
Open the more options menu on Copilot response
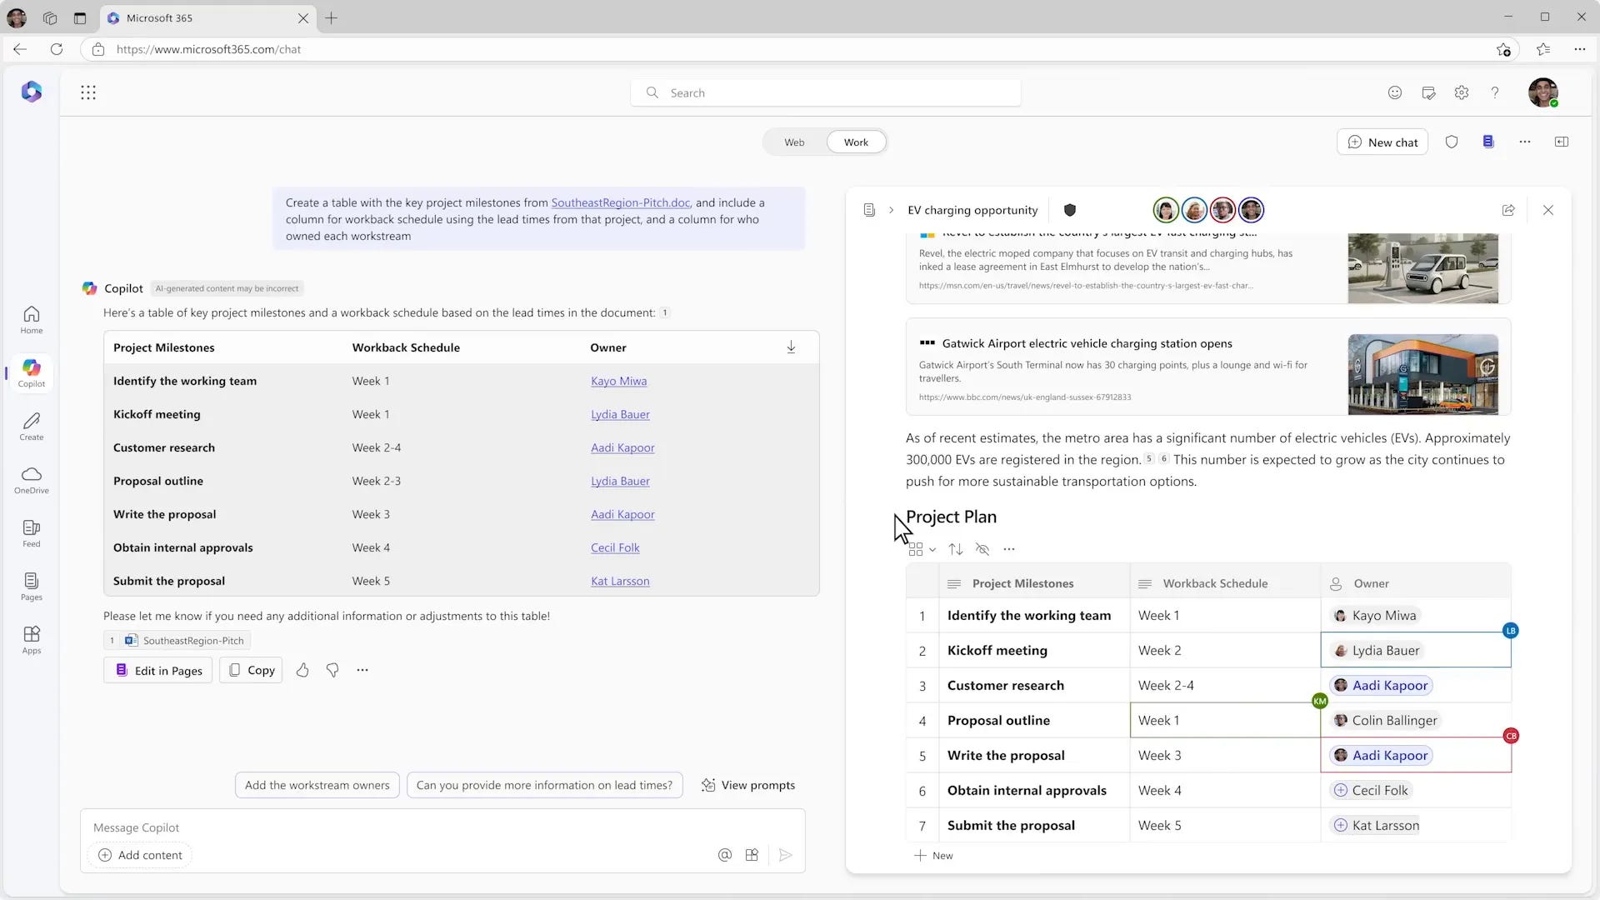tap(362, 670)
